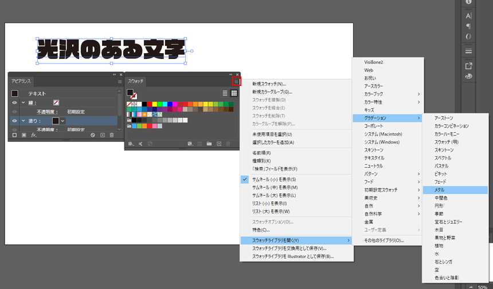Toggle eye of the Stroke opacity row
493x289 pixels.
14,112
